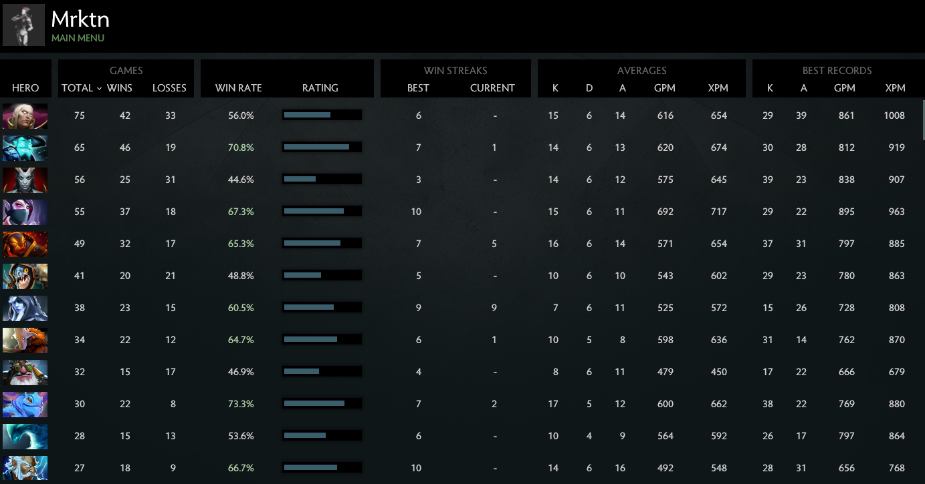Select the Templar Assassin hero icon
The image size is (925, 484).
25,212
